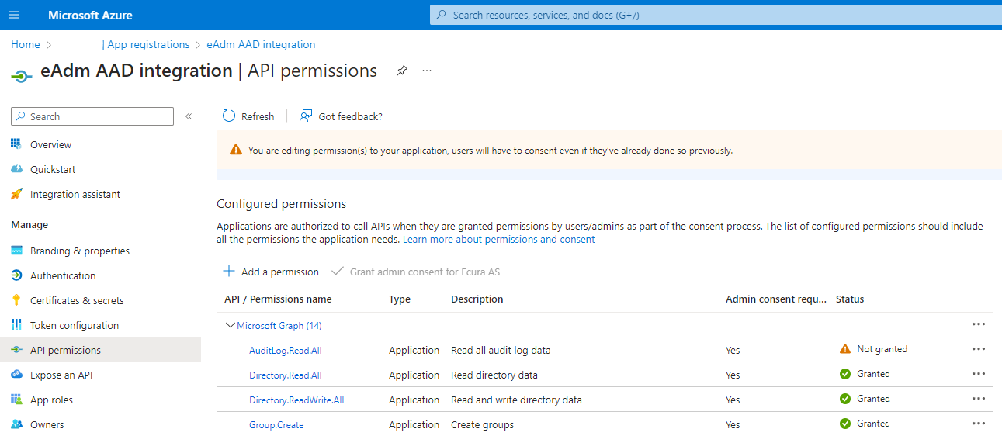Click the Certificates & secrets key icon
This screenshot has height=436, width=1002.
pyautogui.click(x=16, y=300)
